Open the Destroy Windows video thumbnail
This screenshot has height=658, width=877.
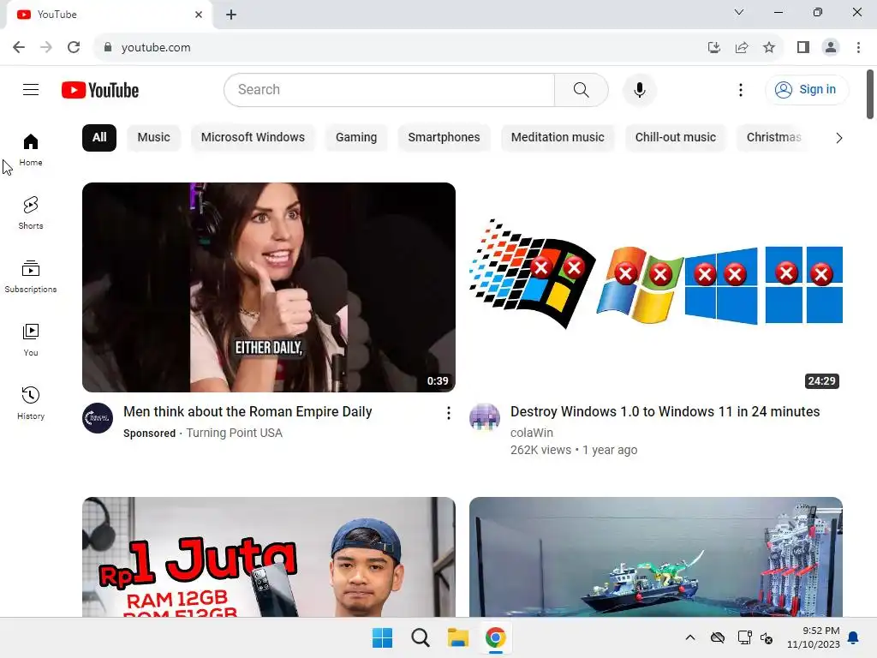click(x=655, y=287)
